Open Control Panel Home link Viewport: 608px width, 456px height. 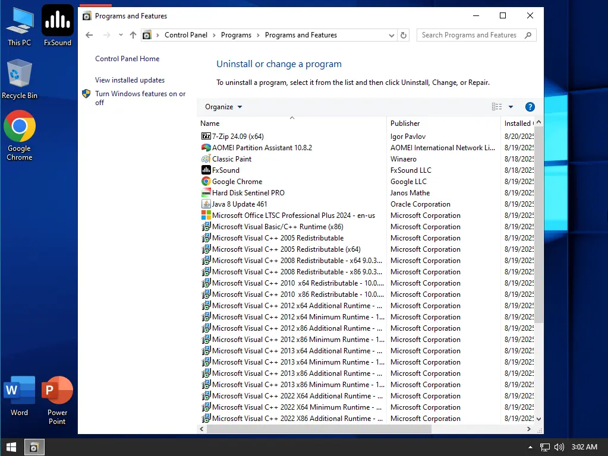[127, 59]
